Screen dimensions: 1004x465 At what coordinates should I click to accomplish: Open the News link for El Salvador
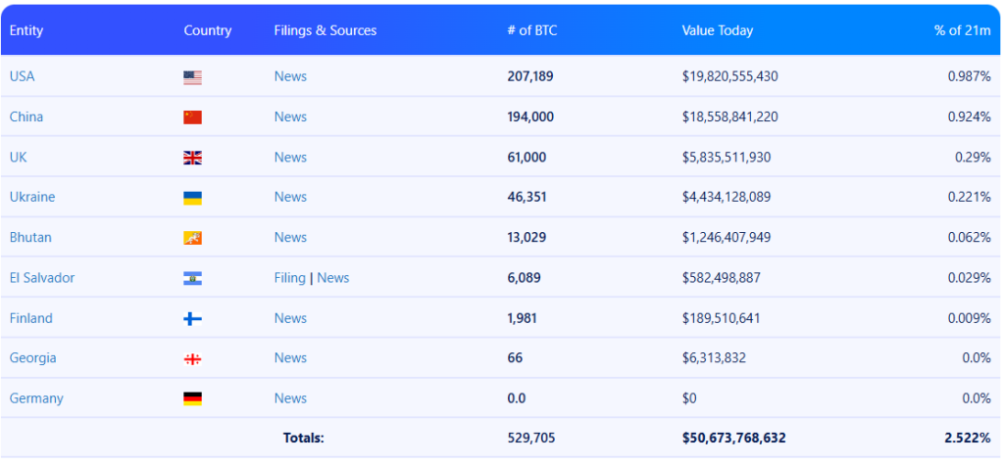(x=332, y=278)
